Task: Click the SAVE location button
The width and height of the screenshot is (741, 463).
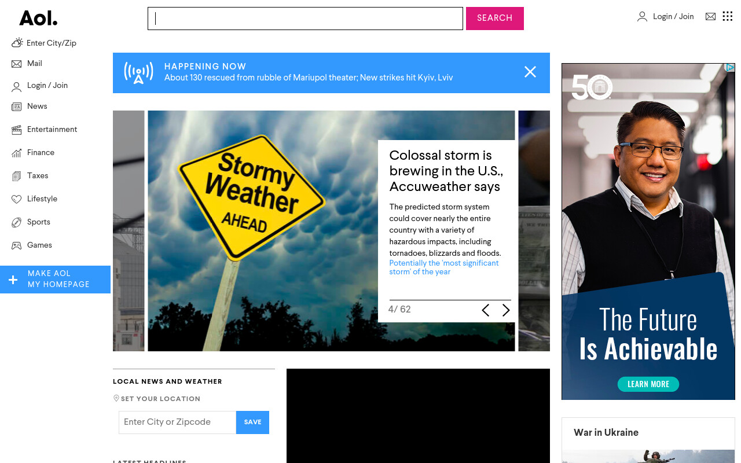Action: pyautogui.click(x=252, y=422)
